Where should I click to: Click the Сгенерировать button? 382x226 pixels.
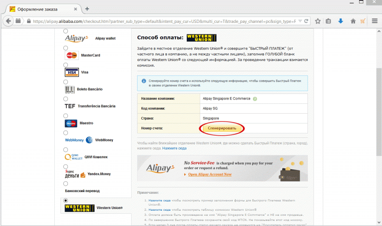(222, 128)
